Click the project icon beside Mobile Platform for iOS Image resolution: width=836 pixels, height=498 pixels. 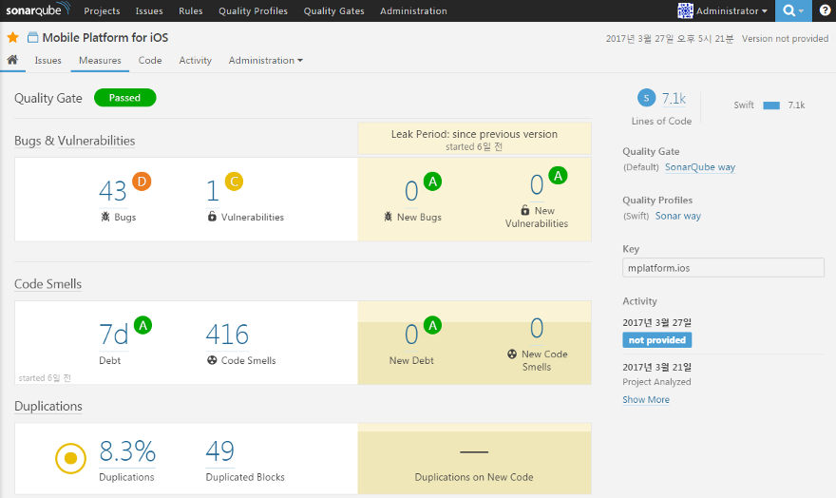point(33,37)
